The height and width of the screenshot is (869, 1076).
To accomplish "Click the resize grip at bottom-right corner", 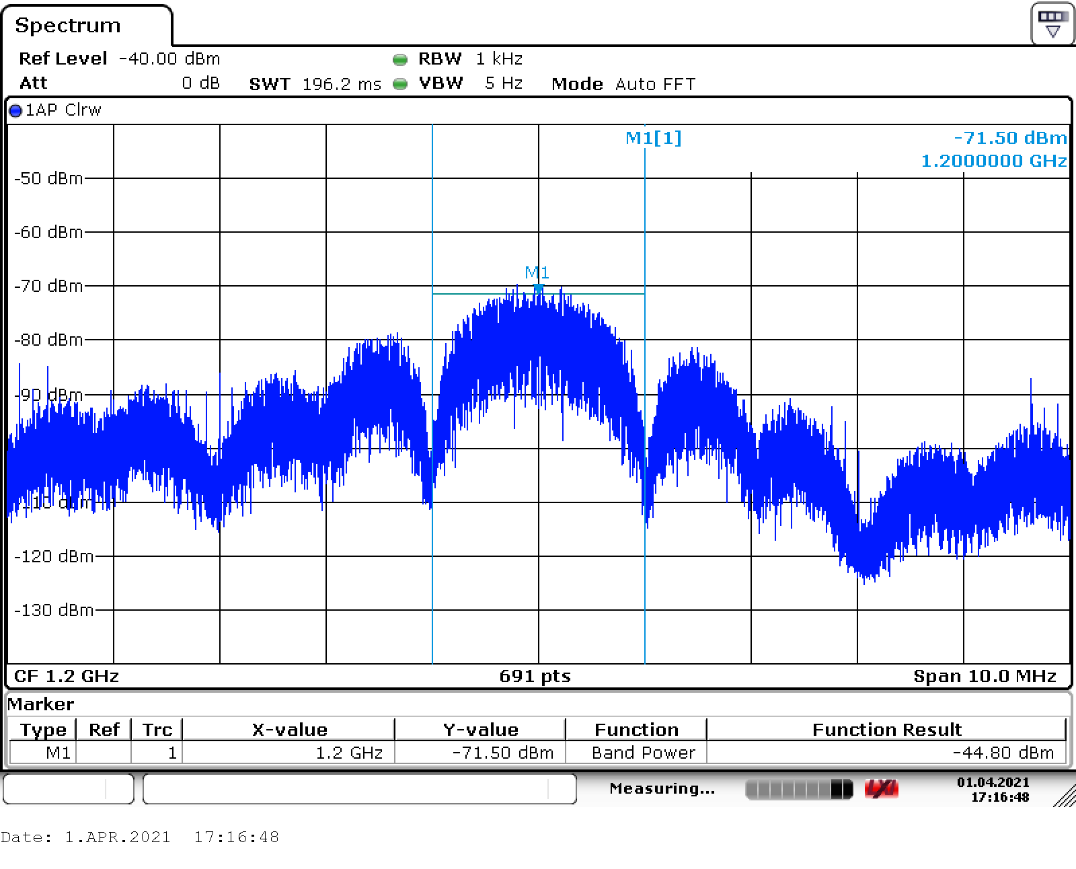I will click(x=1064, y=796).
